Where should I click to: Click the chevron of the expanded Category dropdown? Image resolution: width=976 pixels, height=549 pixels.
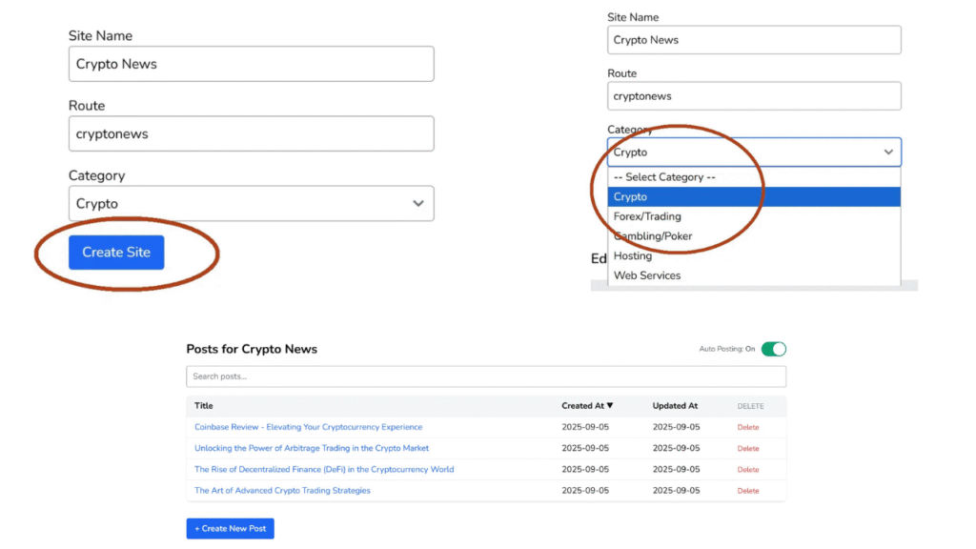point(888,152)
